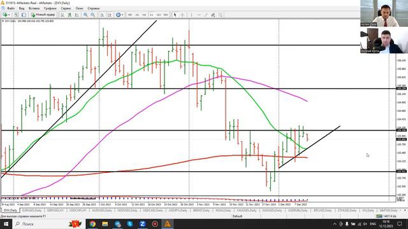
Task: Click the Новый ордер button
Action: point(43,15)
